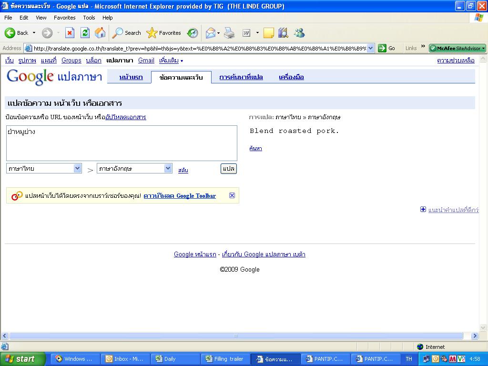
Task: Click the Google หน้าแรก footer link
Action: (x=195, y=254)
